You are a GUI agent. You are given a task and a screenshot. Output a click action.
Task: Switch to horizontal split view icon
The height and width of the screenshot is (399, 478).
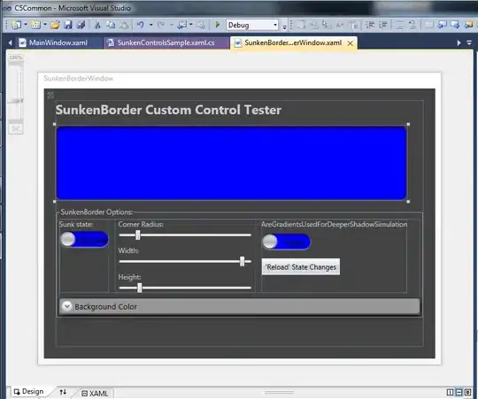[x=459, y=392]
